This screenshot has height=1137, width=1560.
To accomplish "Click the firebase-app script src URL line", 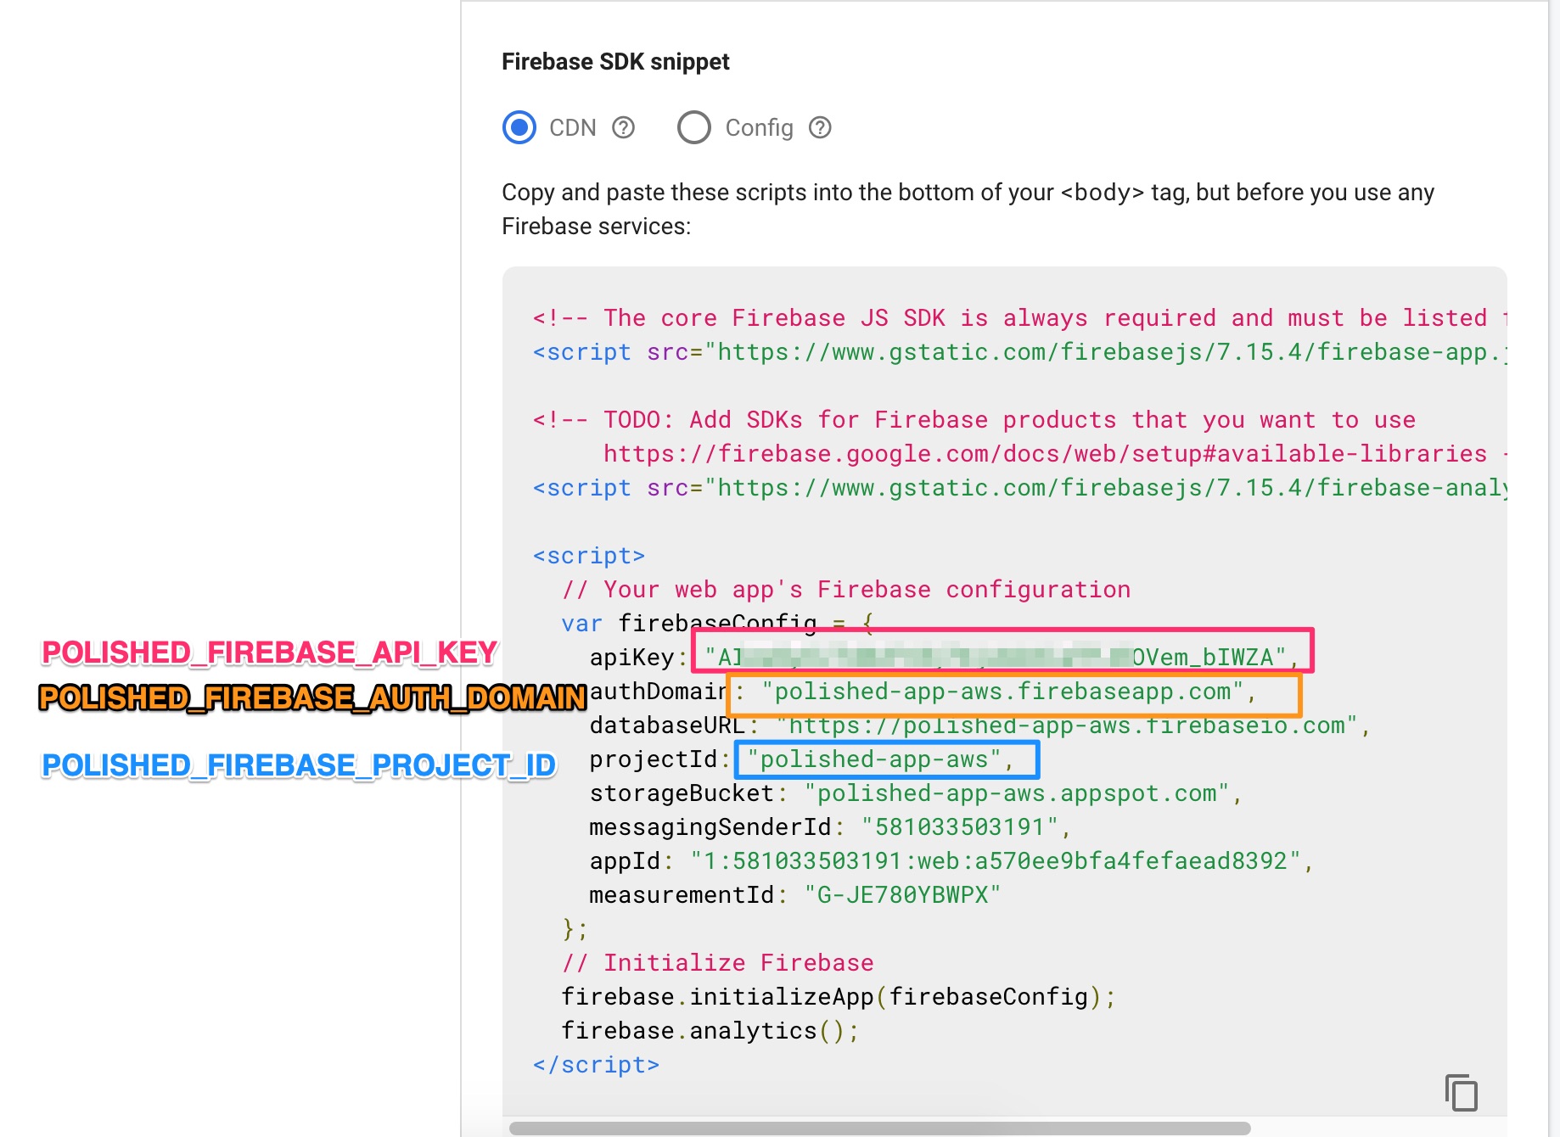I will pyautogui.click(x=1019, y=352).
